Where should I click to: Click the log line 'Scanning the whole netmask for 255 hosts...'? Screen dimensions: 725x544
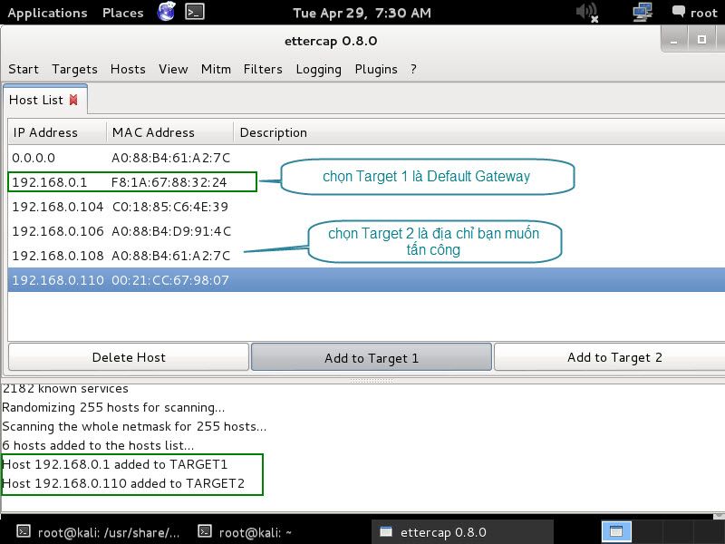pyautogui.click(x=134, y=426)
